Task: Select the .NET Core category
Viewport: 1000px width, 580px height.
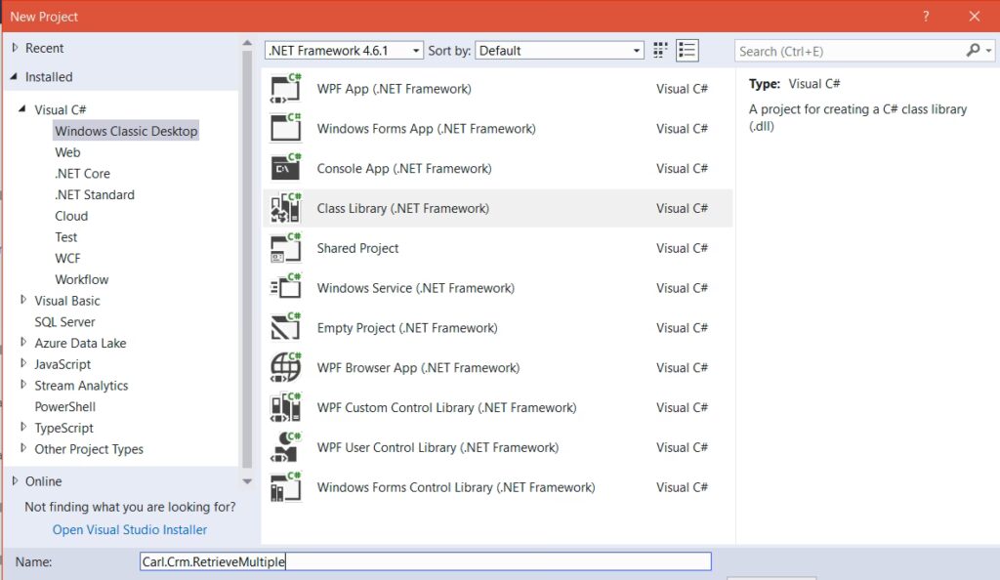Action: [82, 174]
